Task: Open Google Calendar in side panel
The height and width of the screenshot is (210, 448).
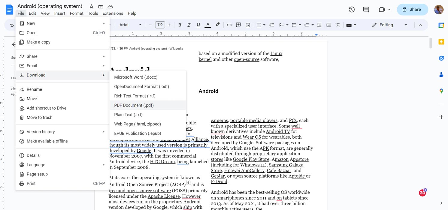Action: click(441, 25)
